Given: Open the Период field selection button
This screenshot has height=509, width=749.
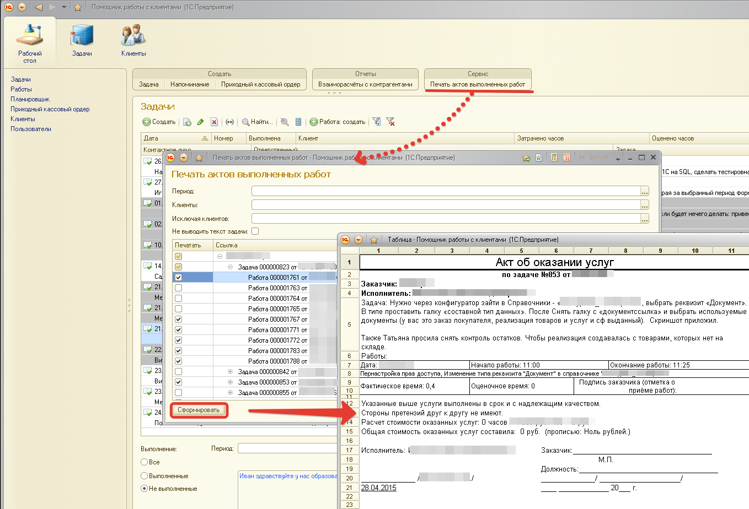Looking at the screenshot, I should point(644,191).
